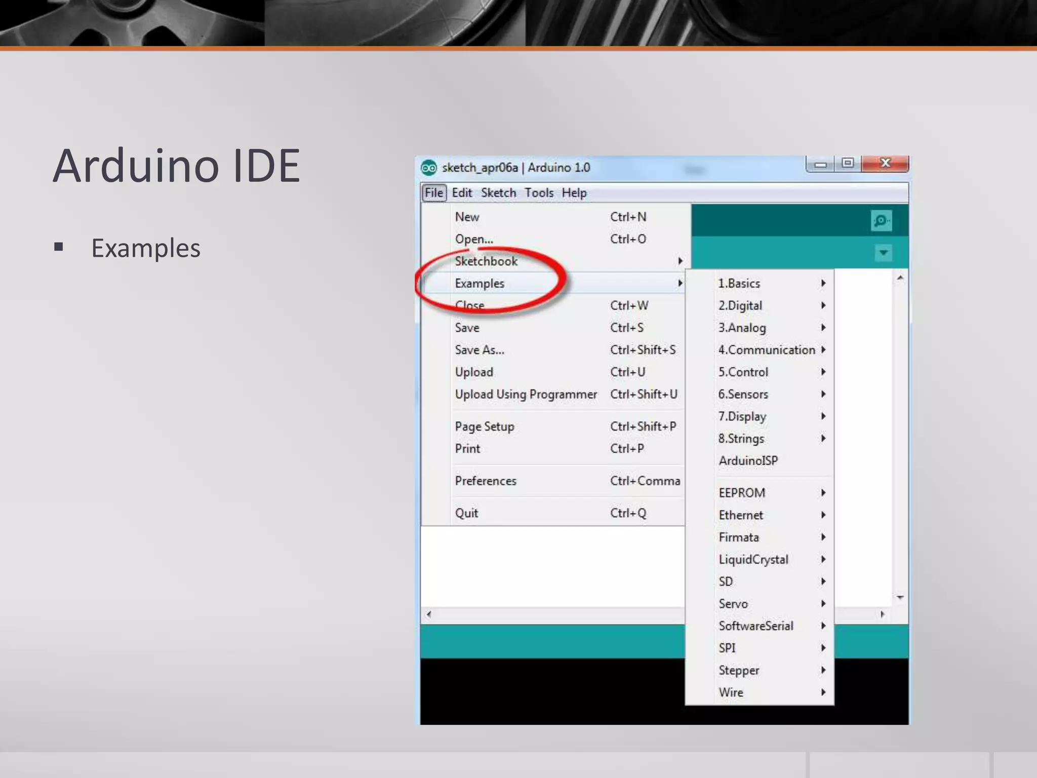Click the editor scroll-up arrow

tap(900, 278)
